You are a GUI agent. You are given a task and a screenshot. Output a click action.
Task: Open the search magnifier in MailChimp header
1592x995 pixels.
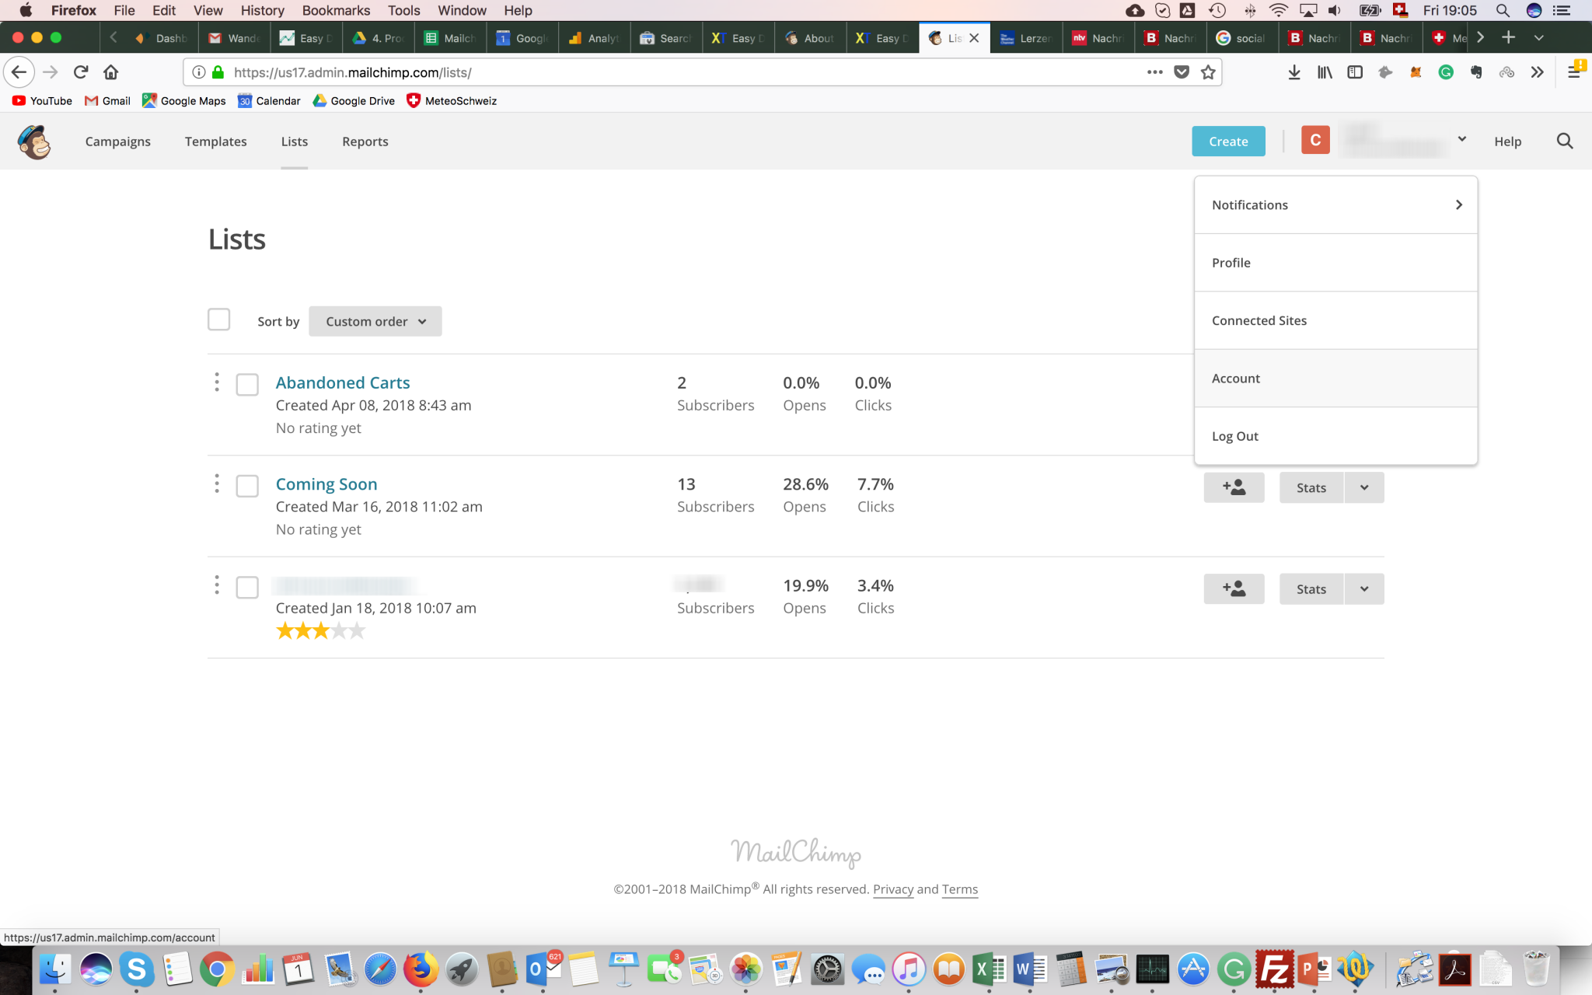click(1565, 141)
